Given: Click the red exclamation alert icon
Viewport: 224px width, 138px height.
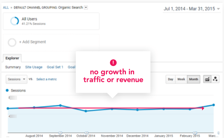Looking at the screenshot, I should coord(113,63).
